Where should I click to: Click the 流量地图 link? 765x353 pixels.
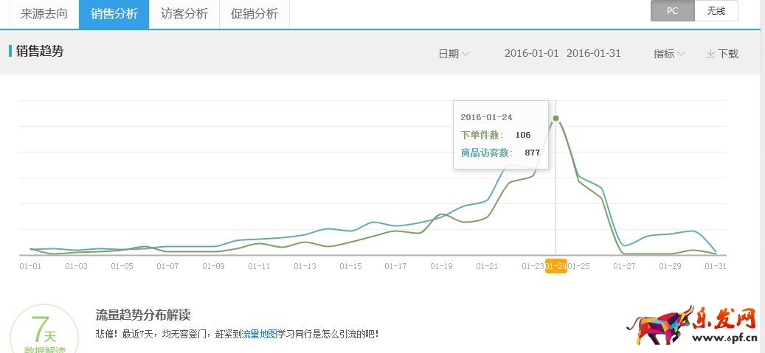259,334
